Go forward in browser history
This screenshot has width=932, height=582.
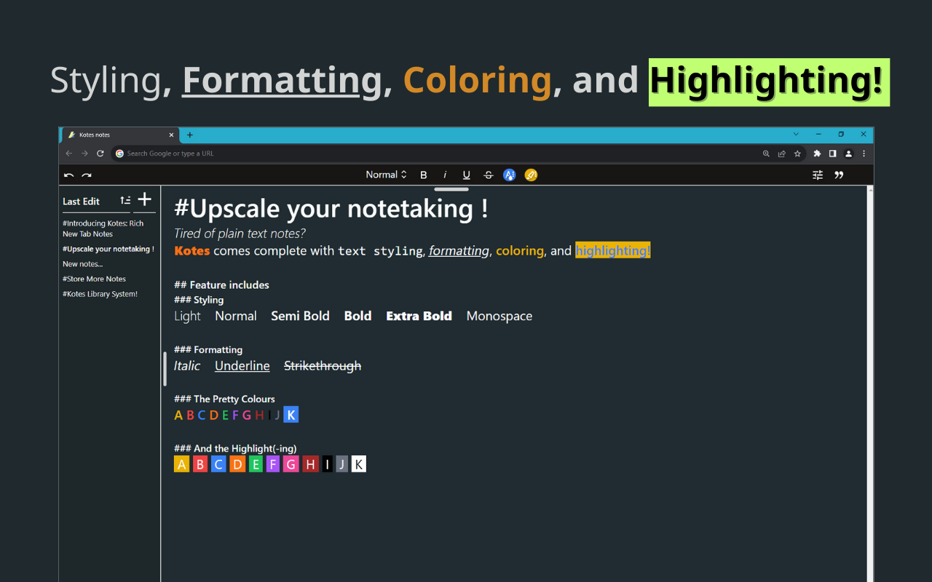click(x=84, y=154)
